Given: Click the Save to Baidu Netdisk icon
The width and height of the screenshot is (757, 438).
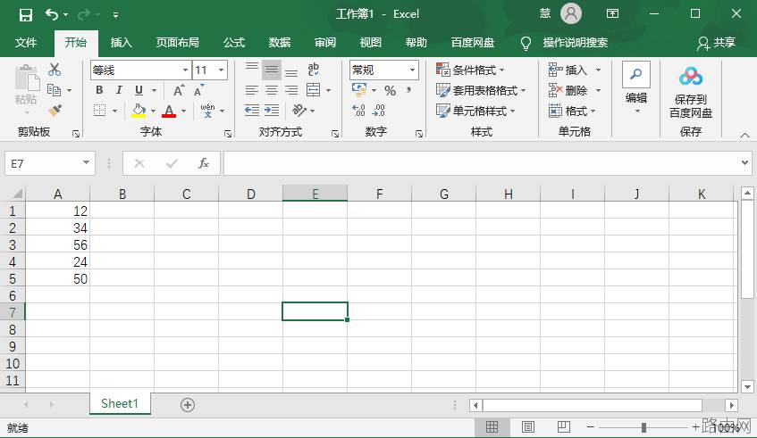Looking at the screenshot, I should point(690,93).
